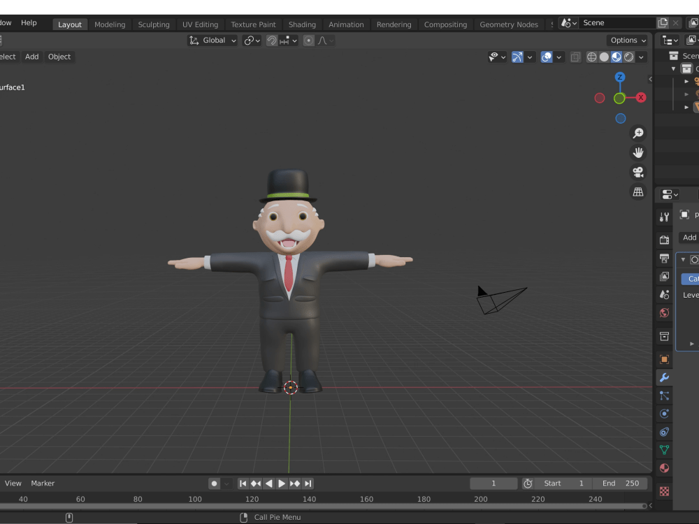
Task: Toggle the camera view icon
Action: click(x=638, y=173)
